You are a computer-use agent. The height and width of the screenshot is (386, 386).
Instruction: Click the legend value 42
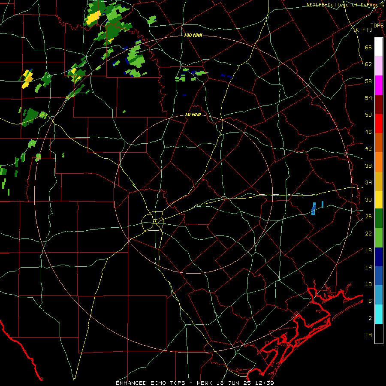368,149
